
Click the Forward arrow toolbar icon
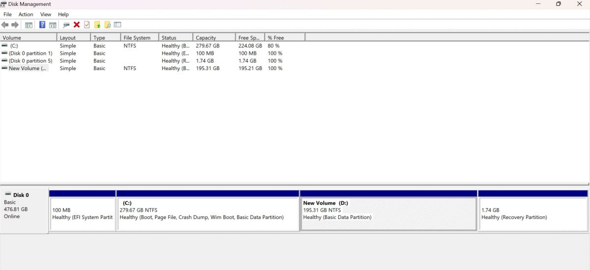15,25
